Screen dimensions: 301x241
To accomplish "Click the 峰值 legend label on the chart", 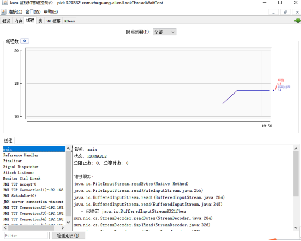I will (281, 80).
